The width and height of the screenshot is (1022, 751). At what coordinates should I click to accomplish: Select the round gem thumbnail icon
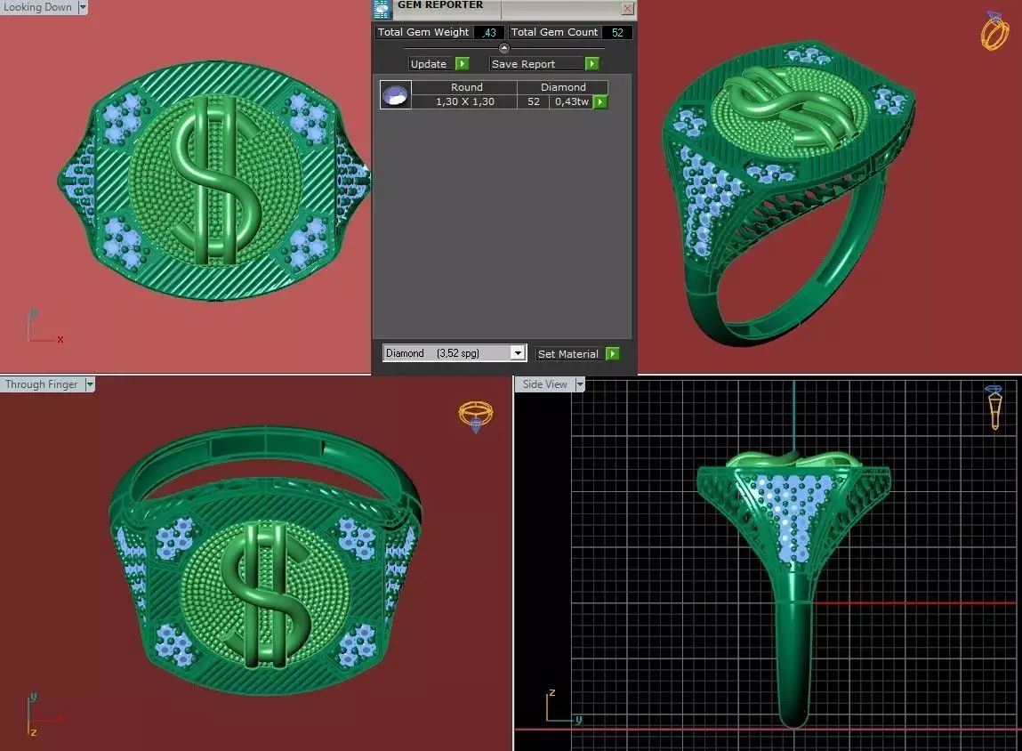(x=396, y=94)
